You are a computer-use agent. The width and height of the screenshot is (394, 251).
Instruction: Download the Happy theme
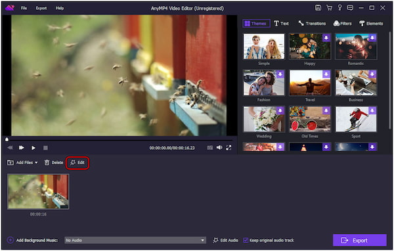(326, 37)
